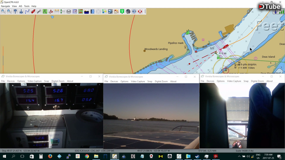Open Options with the wrench icon

click(x=39, y=12)
